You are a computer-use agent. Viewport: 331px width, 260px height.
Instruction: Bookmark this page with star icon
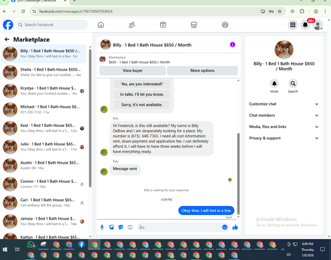tap(279, 11)
